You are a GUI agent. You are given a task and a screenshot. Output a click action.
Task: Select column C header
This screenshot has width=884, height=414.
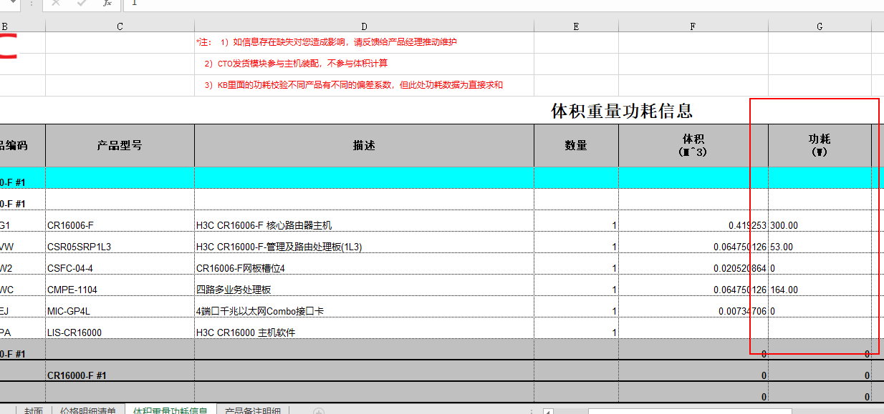pyautogui.click(x=120, y=26)
